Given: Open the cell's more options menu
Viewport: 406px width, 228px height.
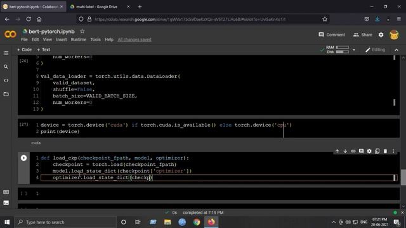Looking at the screenshot, I should [x=393, y=151].
